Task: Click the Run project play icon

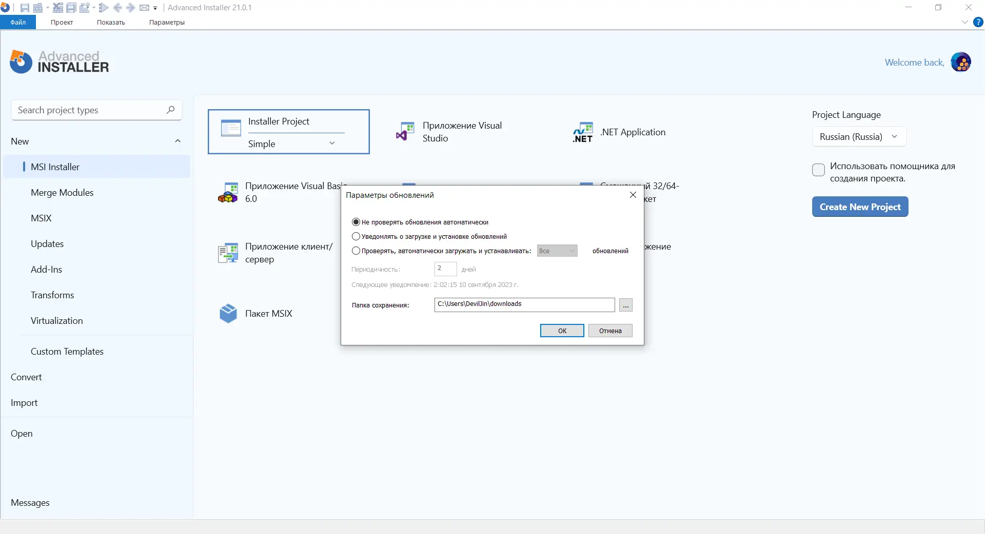Action: [103, 8]
